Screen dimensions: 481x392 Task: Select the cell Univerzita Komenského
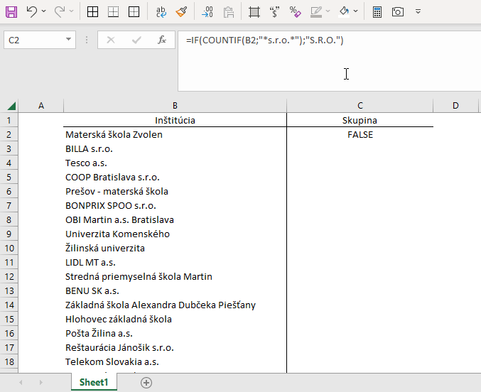pos(175,234)
